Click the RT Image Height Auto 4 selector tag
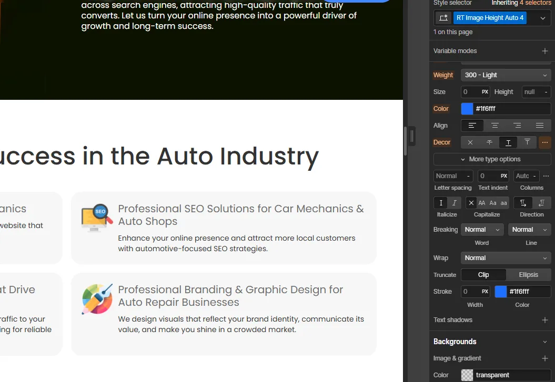 (490, 18)
